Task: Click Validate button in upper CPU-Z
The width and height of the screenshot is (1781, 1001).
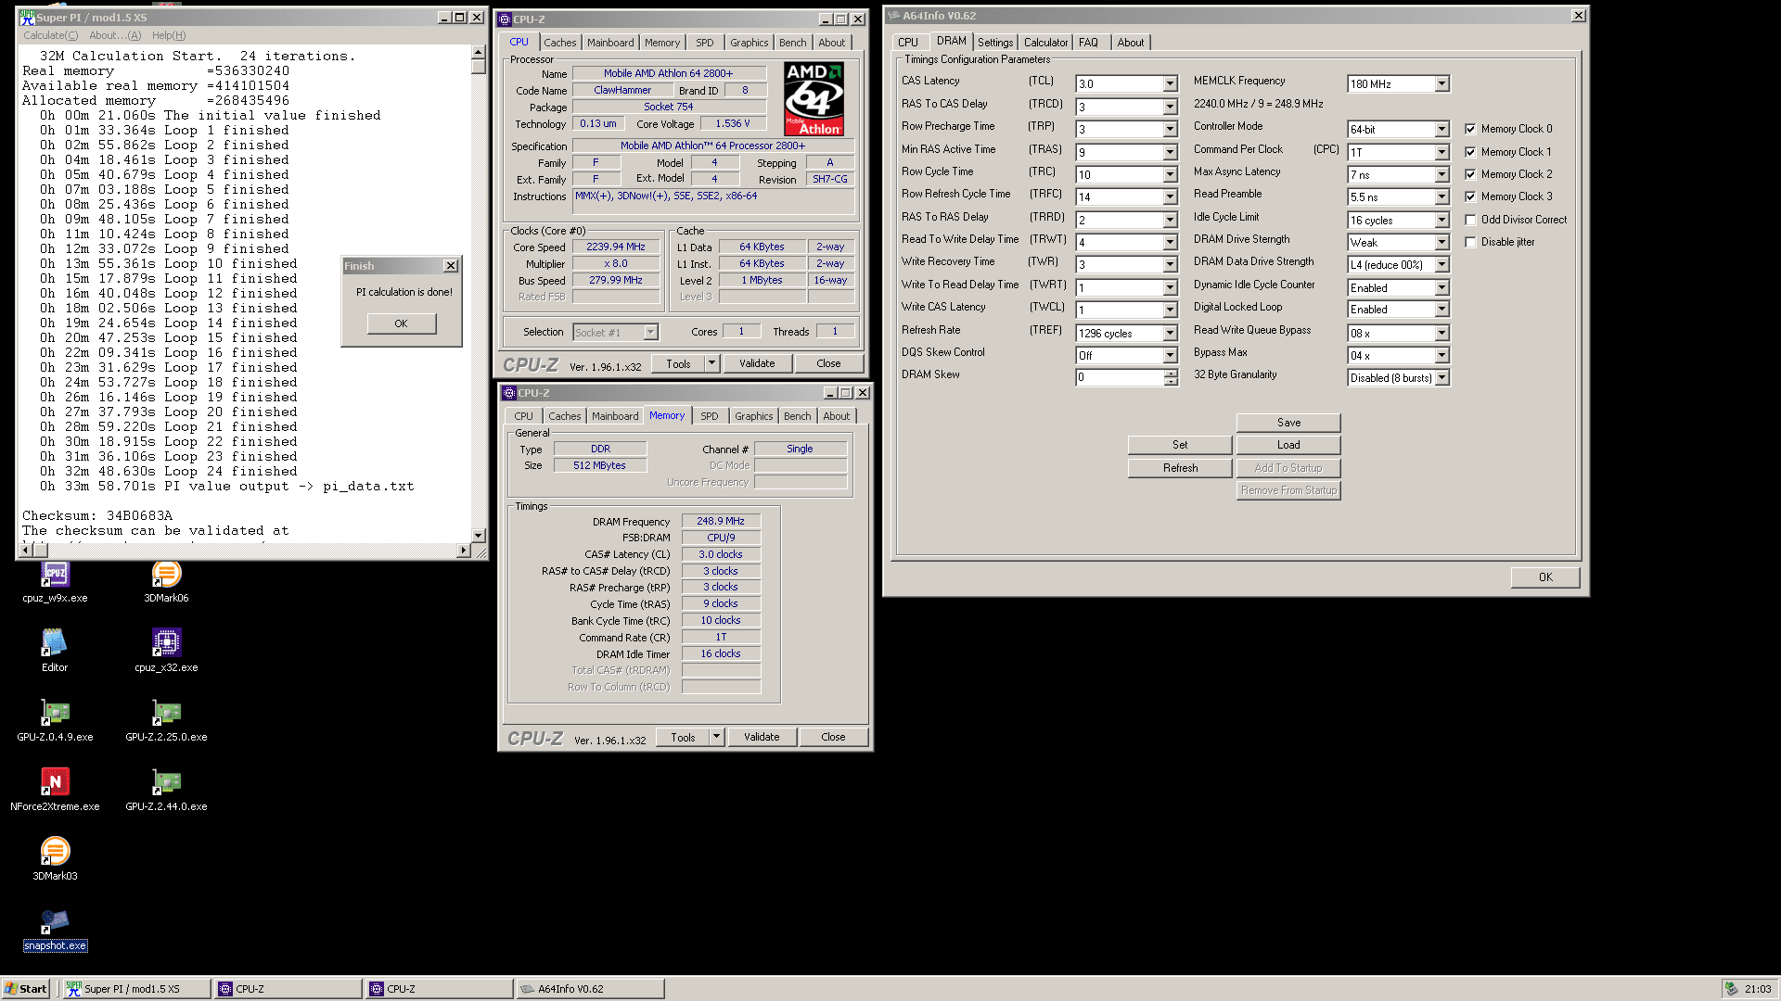Action: click(x=757, y=363)
